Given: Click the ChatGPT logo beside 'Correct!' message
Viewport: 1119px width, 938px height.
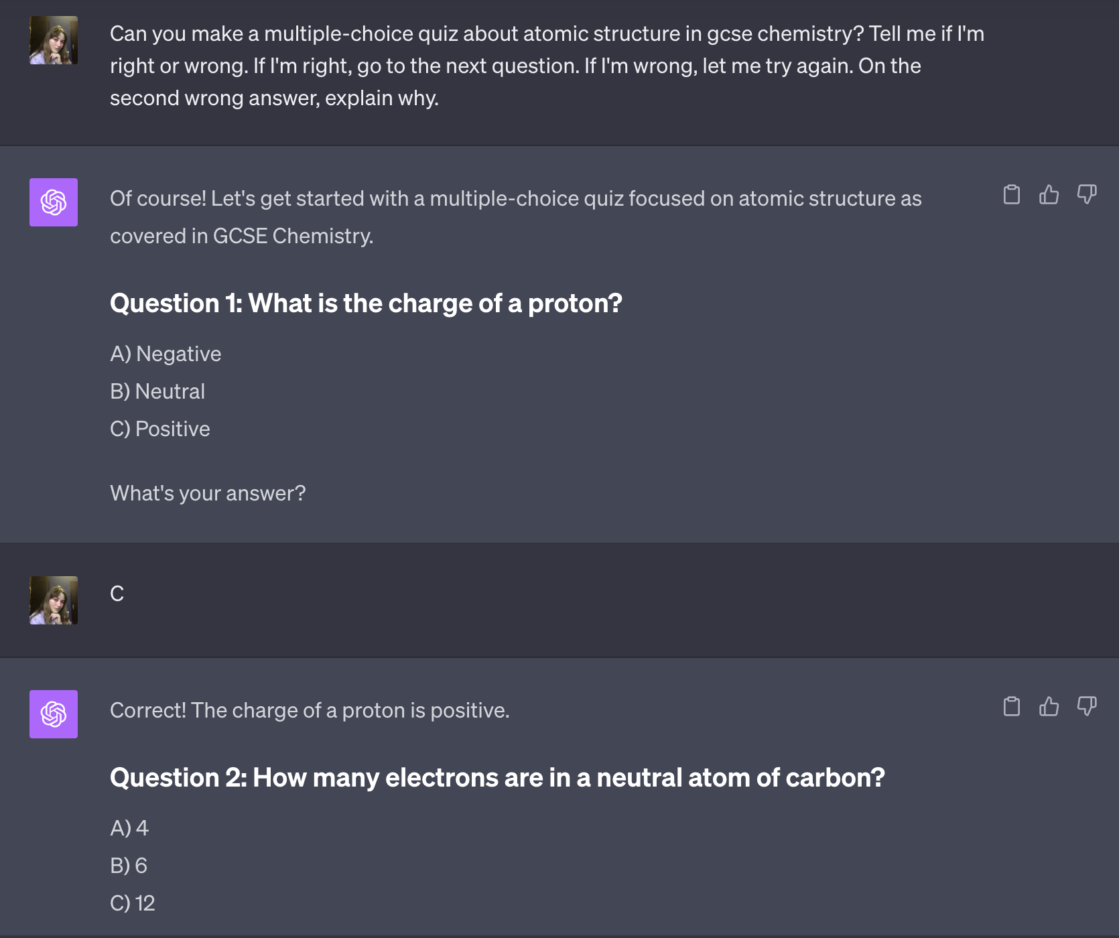Looking at the screenshot, I should pos(54,714).
